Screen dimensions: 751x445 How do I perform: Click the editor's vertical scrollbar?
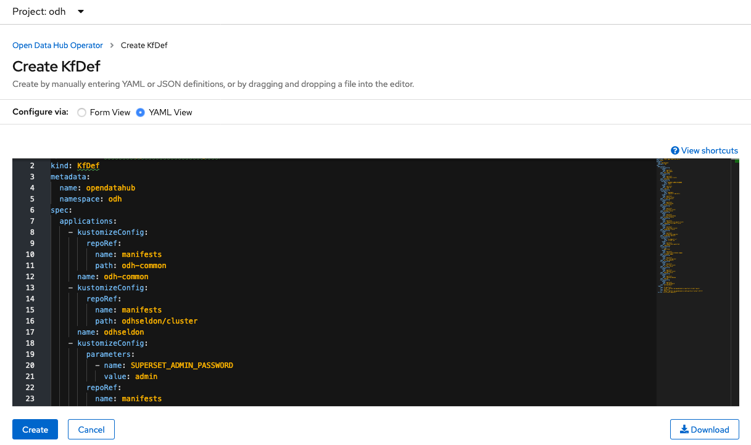pyautogui.click(x=735, y=282)
